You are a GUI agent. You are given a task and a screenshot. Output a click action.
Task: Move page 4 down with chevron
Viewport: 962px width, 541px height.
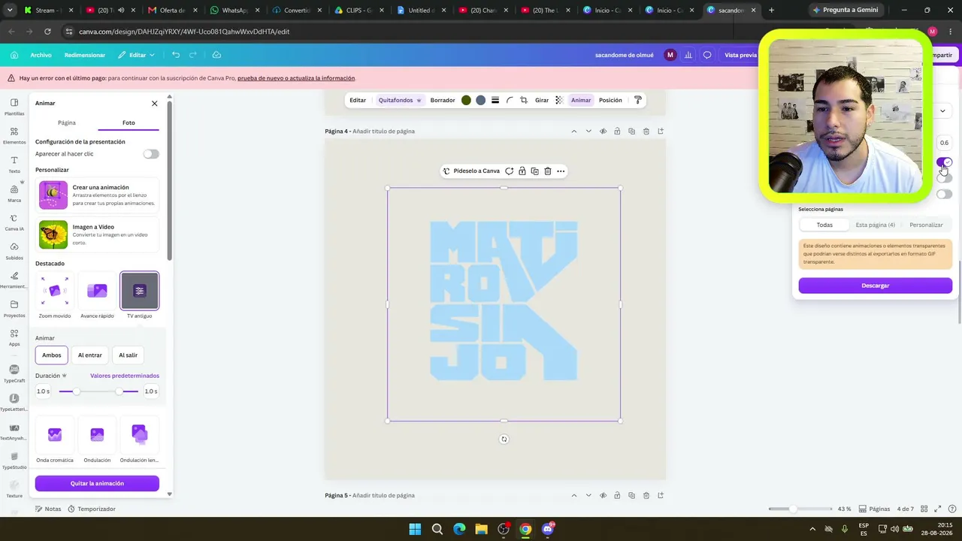coord(588,131)
